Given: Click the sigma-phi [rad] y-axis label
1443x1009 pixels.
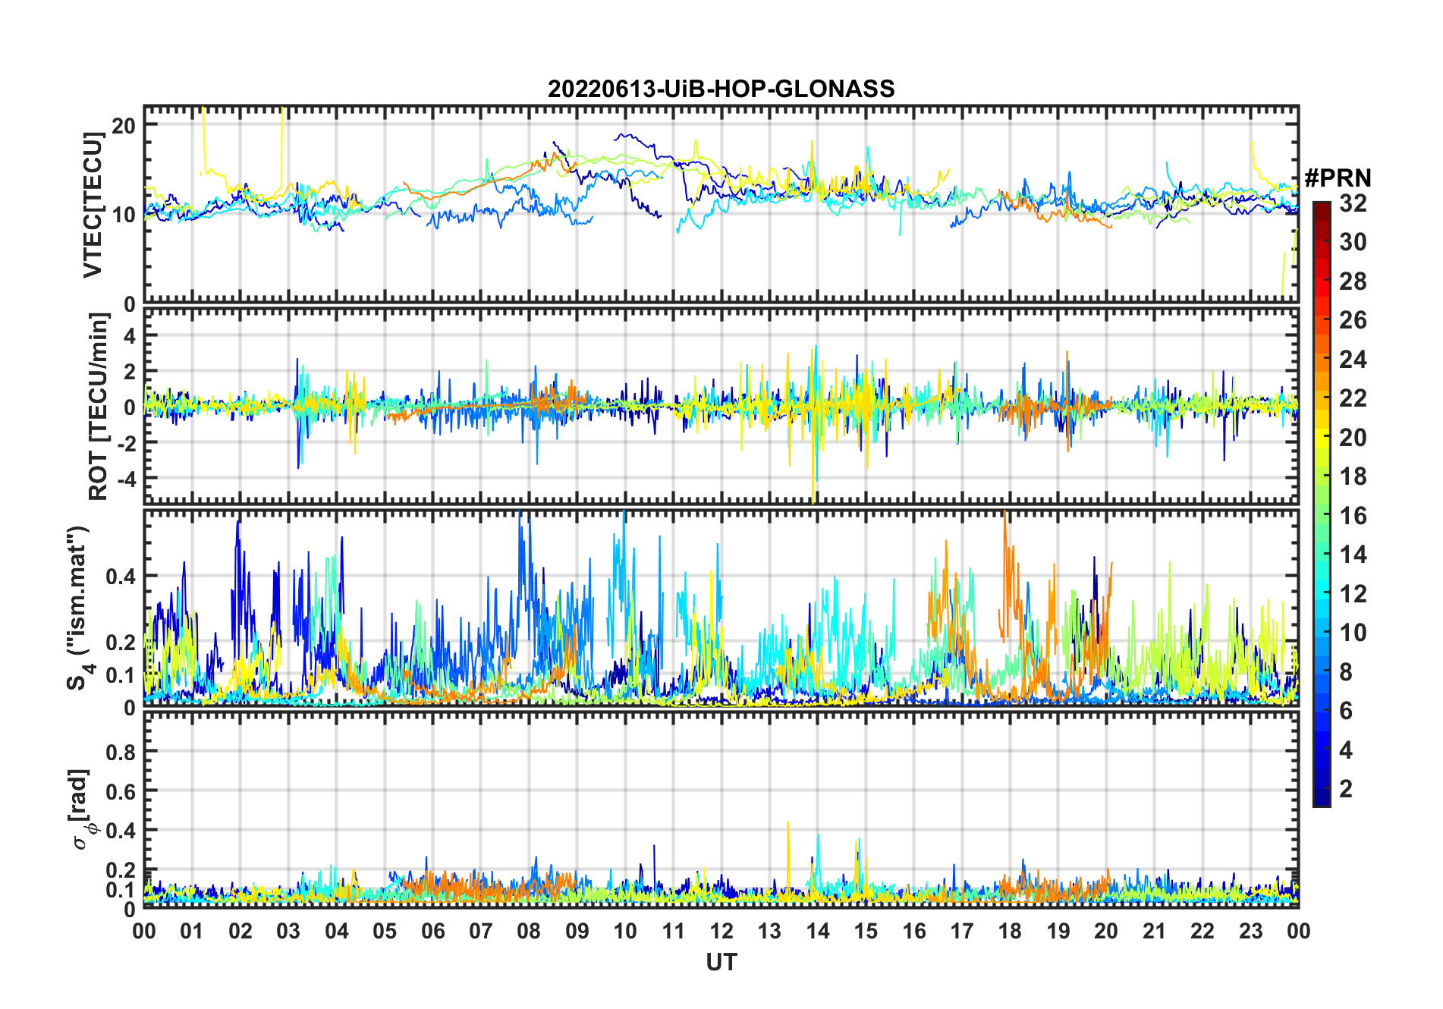Looking at the screenshot, I should [81, 809].
